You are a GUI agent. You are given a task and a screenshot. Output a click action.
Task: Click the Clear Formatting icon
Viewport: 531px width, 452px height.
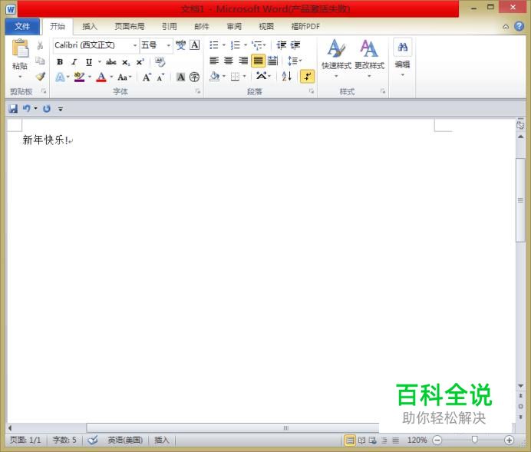point(160,61)
